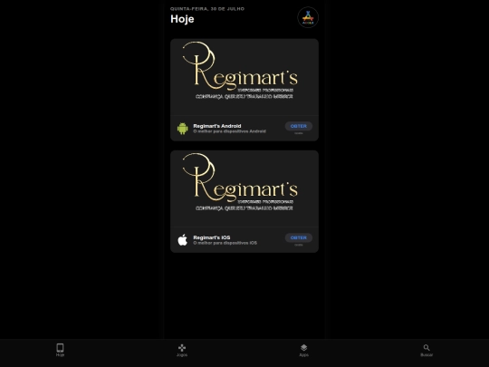Switch to the Hoje tab
Viewport: 489px width, 367px height.
[60, 350]
